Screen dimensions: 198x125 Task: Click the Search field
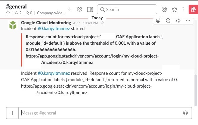[x=127, y=9]
